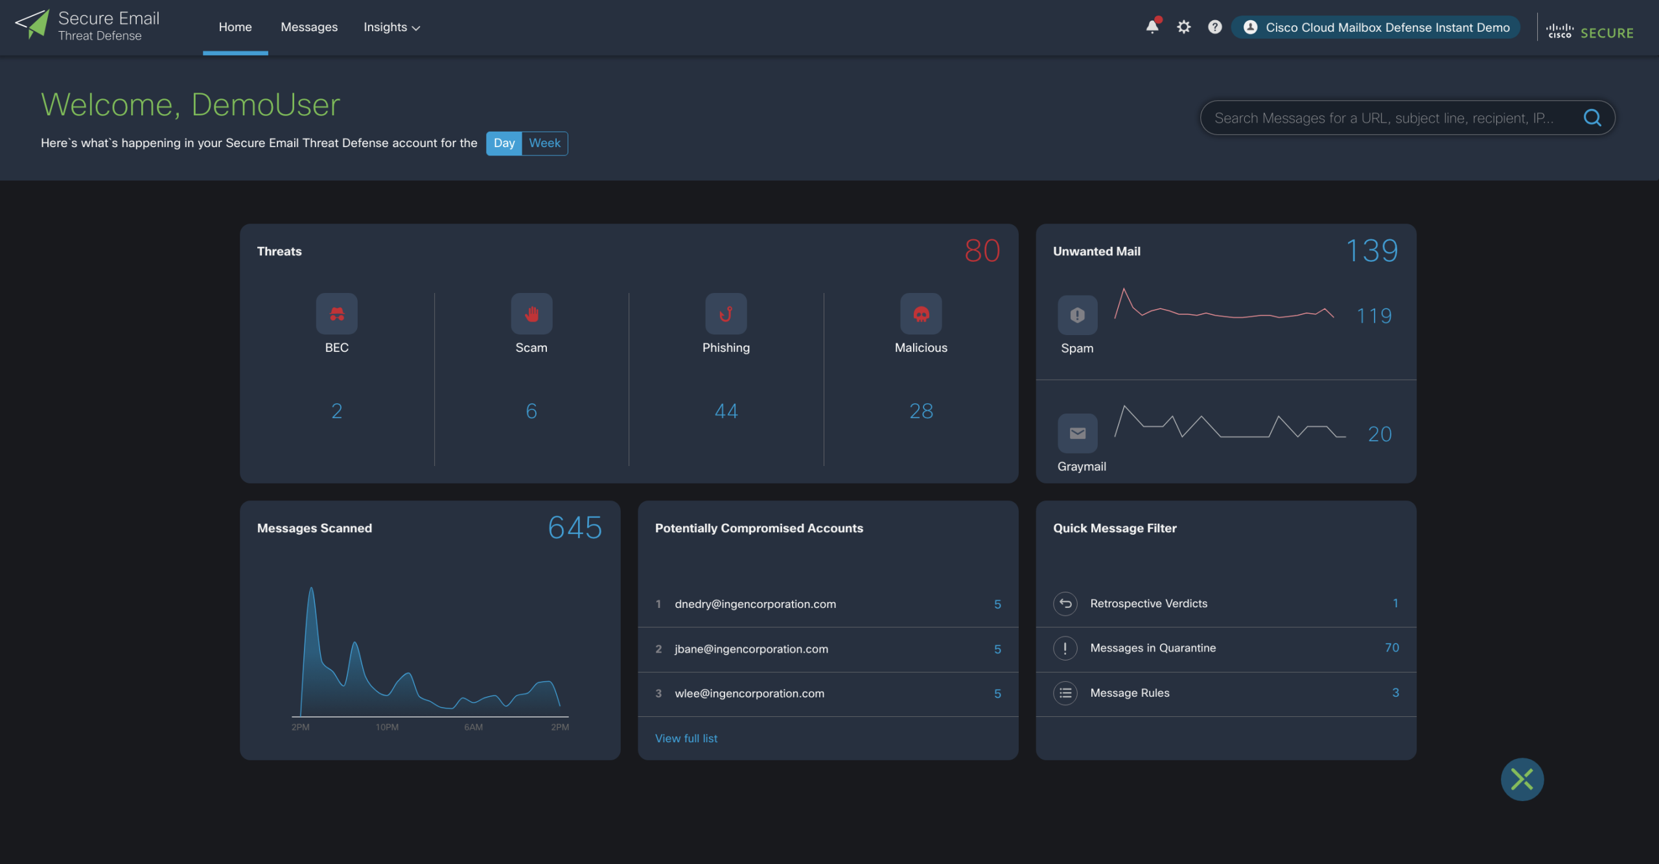This screenshot has height=864, width=1659.
Task: Click the count 5 beside dnedry@ingencorporation.com
Action: (997, 604)
